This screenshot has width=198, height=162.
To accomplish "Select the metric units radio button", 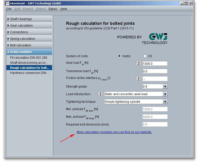I will [x=119, y=56].
